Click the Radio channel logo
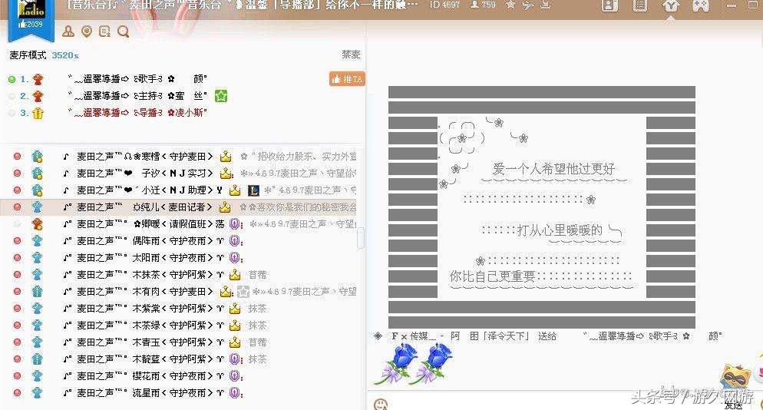763x410 pixels. click(31, 8)
